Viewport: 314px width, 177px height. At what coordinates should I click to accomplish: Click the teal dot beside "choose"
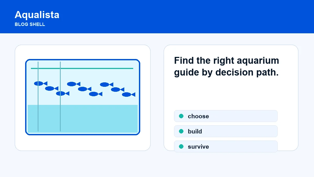(x=181, y=116)
